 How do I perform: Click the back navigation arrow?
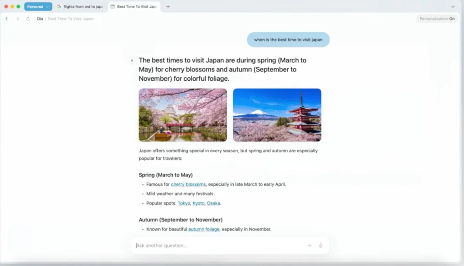coord(7,19)
